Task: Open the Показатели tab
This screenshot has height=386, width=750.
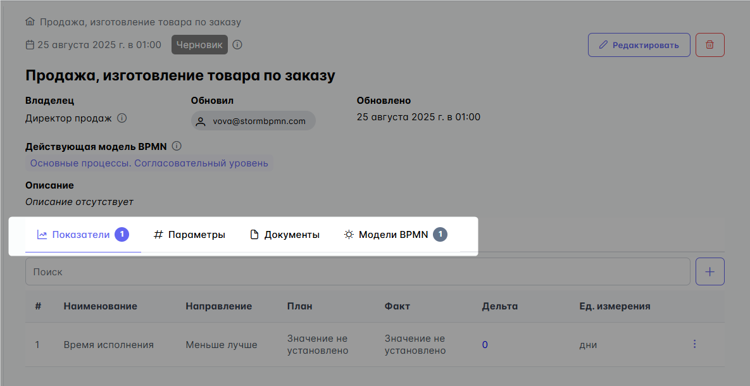Action: [x=82, y=235]
